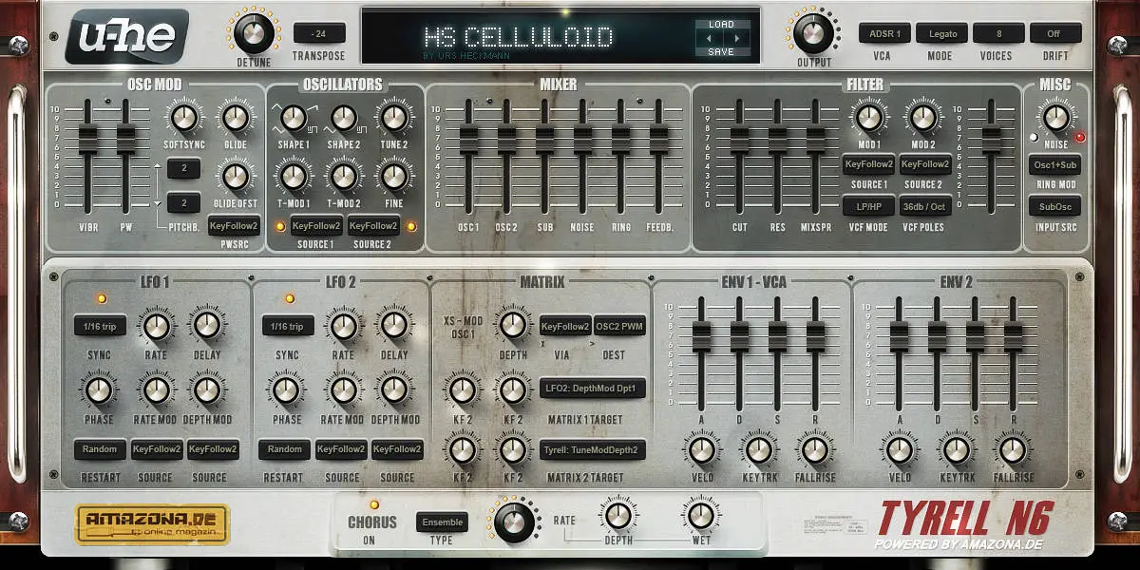Toggle the red noise color LED
Screen dimensions: 1140x570
click(x=1081, y=137)
